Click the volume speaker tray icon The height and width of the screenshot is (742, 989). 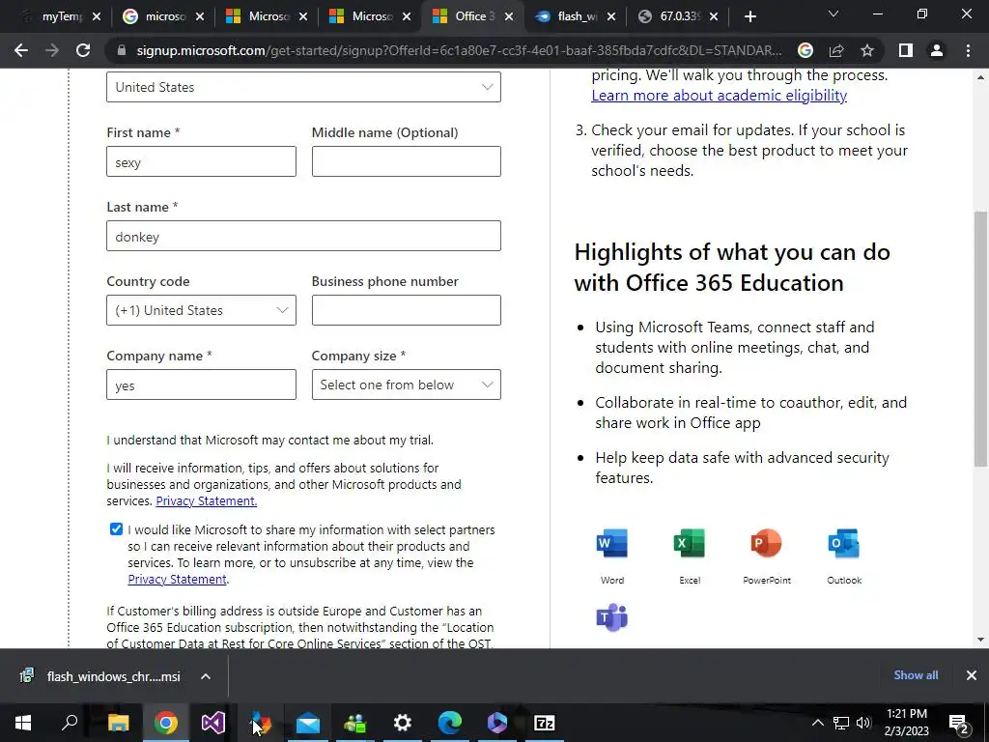click(863, 723)
